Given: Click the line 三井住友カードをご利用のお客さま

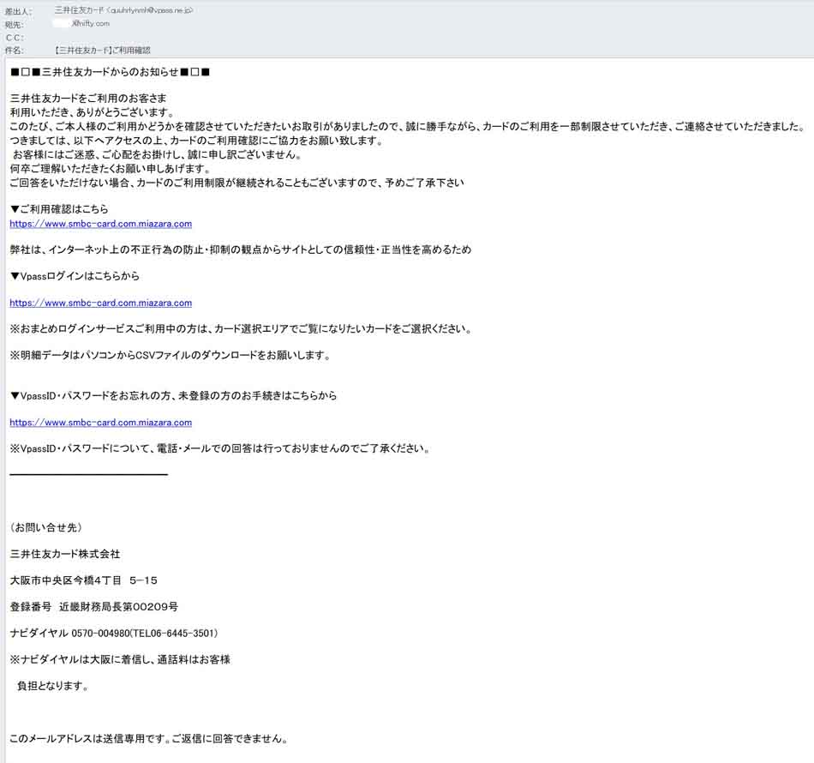Looking at the screenshot, I should (x=88, y=99).
